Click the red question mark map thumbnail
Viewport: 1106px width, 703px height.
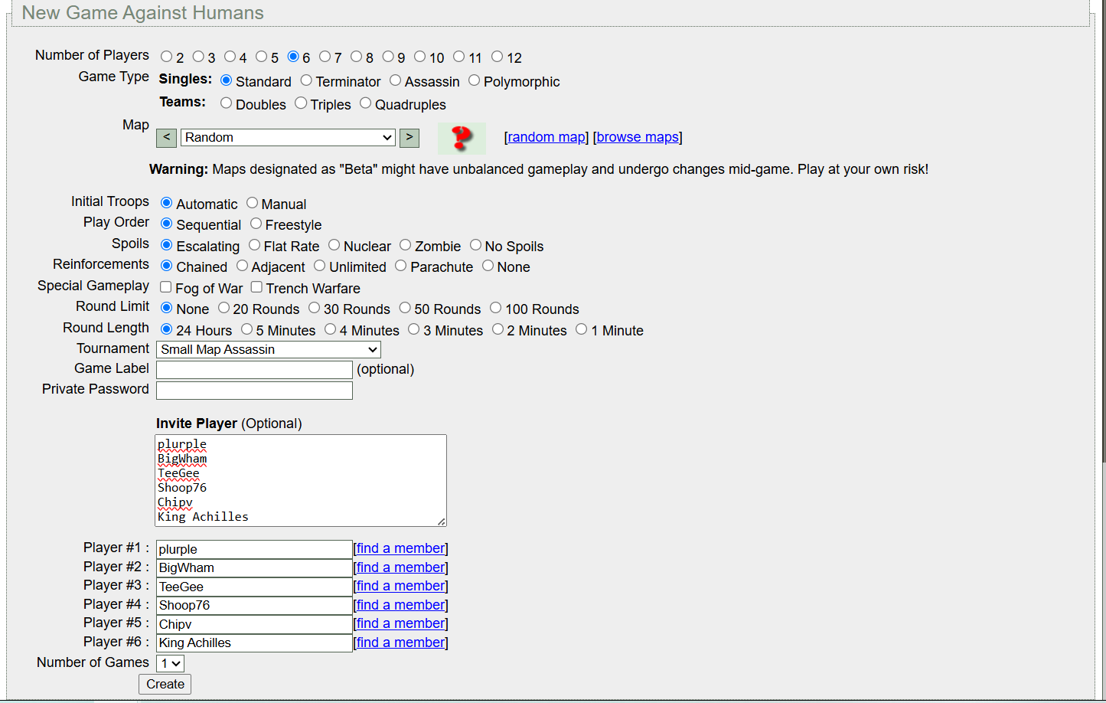point(462,139)
